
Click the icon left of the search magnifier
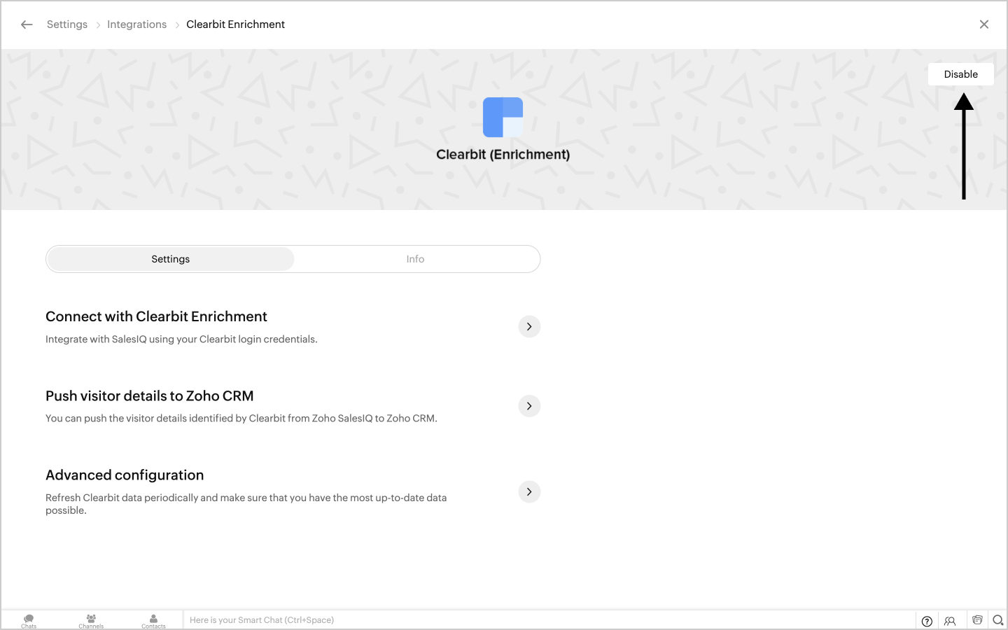(977, 620)
